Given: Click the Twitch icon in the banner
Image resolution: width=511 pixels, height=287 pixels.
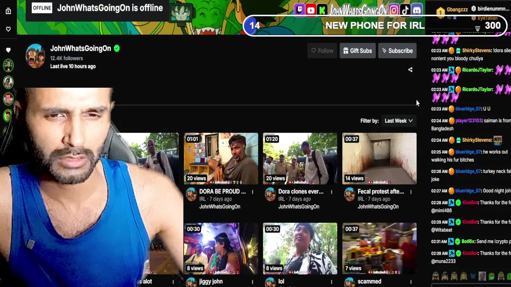Looking at the screenshot, I should 299,10.
